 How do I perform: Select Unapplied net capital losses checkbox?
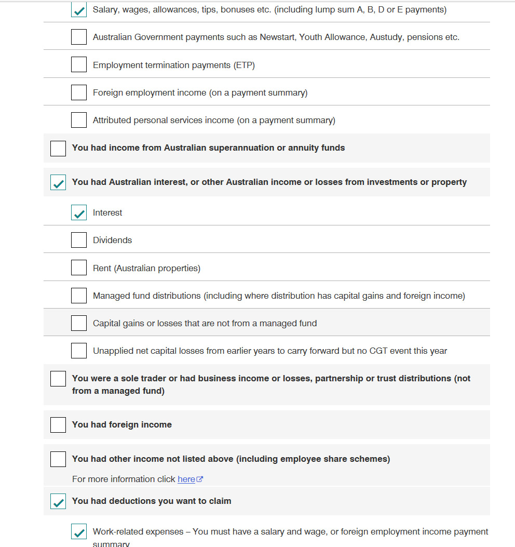tap(79, 351)
